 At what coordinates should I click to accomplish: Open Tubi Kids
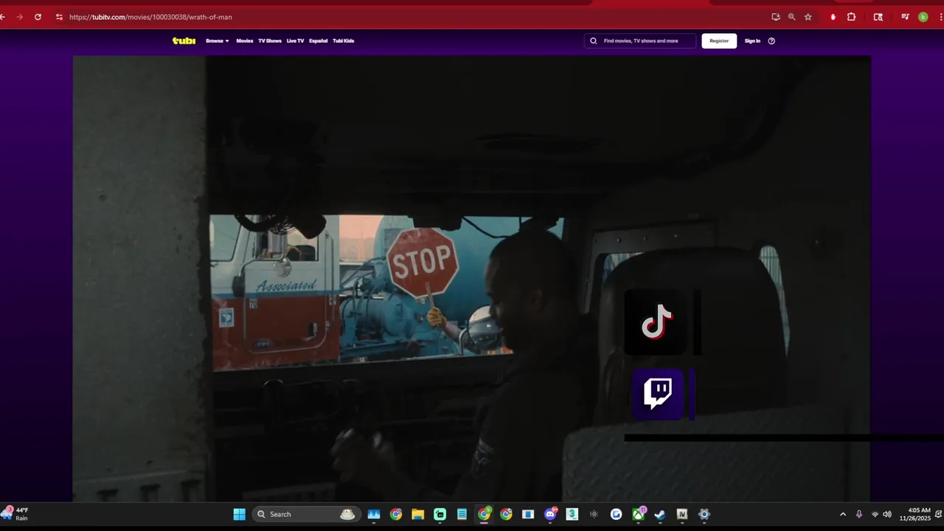pyautogui.click(x=343, y=41)
